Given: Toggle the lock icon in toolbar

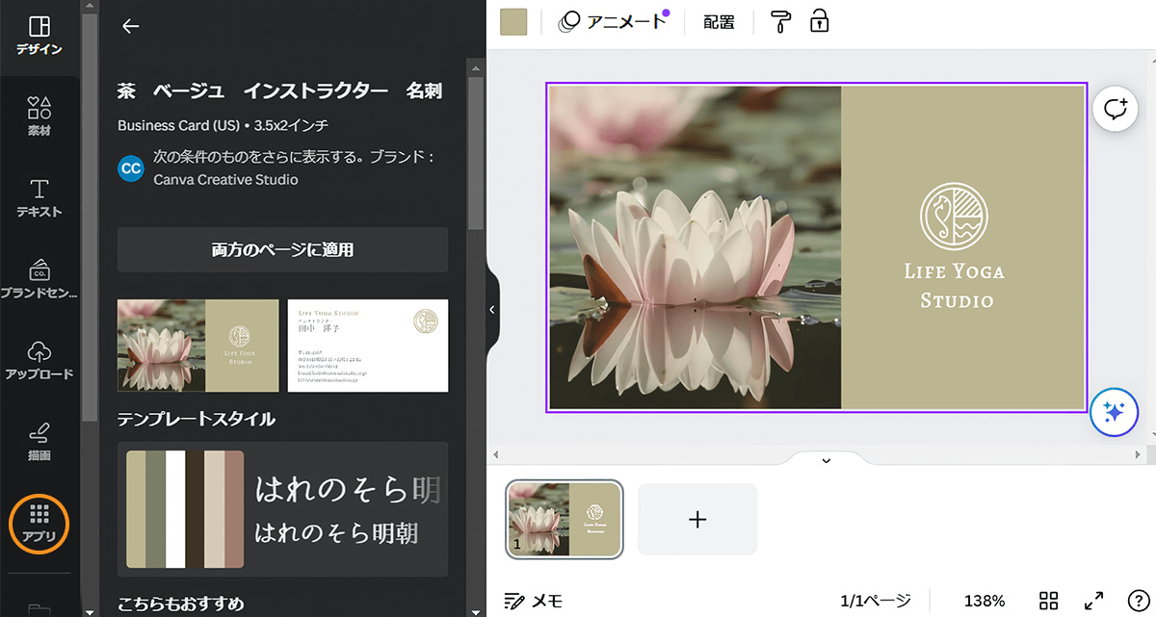Looking at the screenshot, I should tap(819, 22).
